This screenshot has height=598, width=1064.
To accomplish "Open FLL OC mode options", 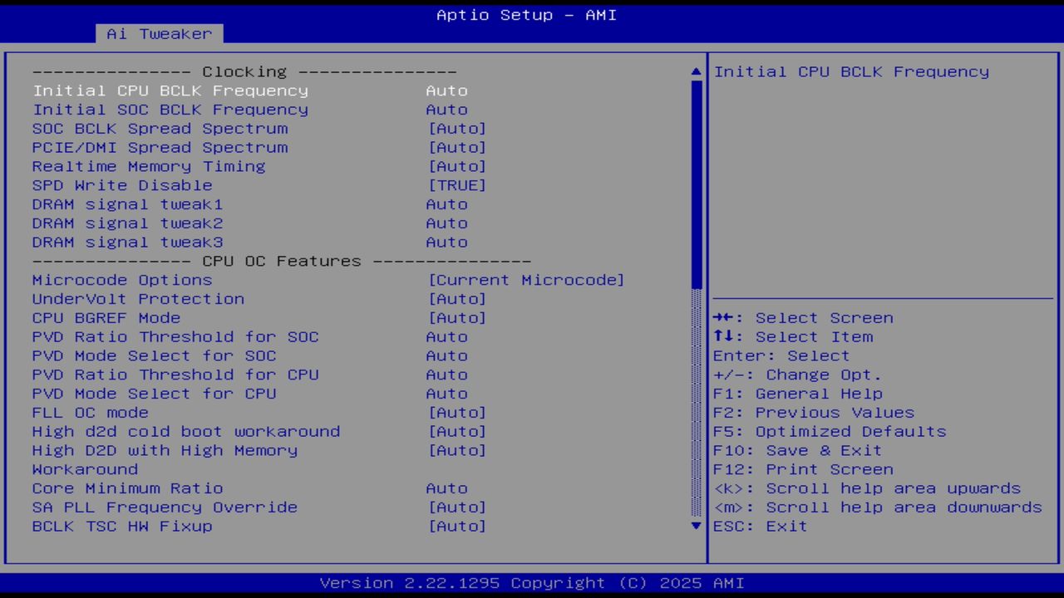I will click(x=457, y=412).
